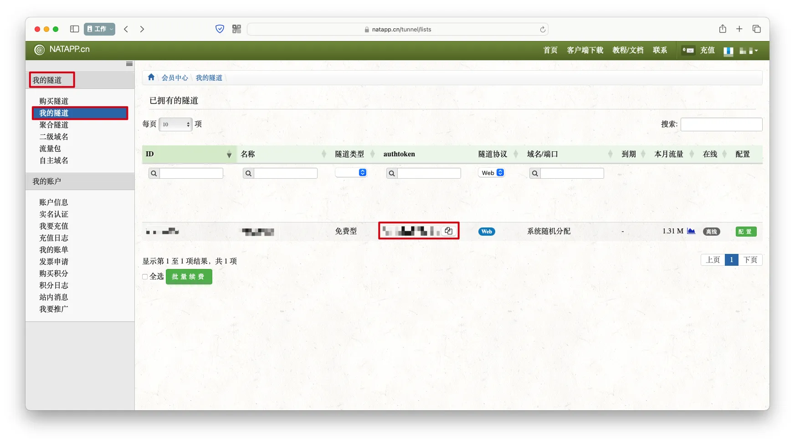
Task: Click the NATAPP.cn logo
Action: [62, 50]
